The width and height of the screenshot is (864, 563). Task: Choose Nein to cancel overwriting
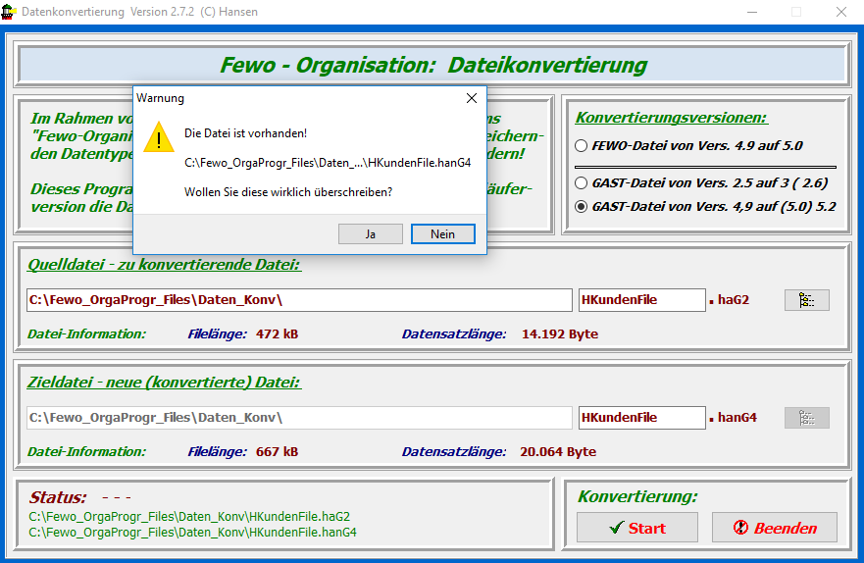pos(442,234)
